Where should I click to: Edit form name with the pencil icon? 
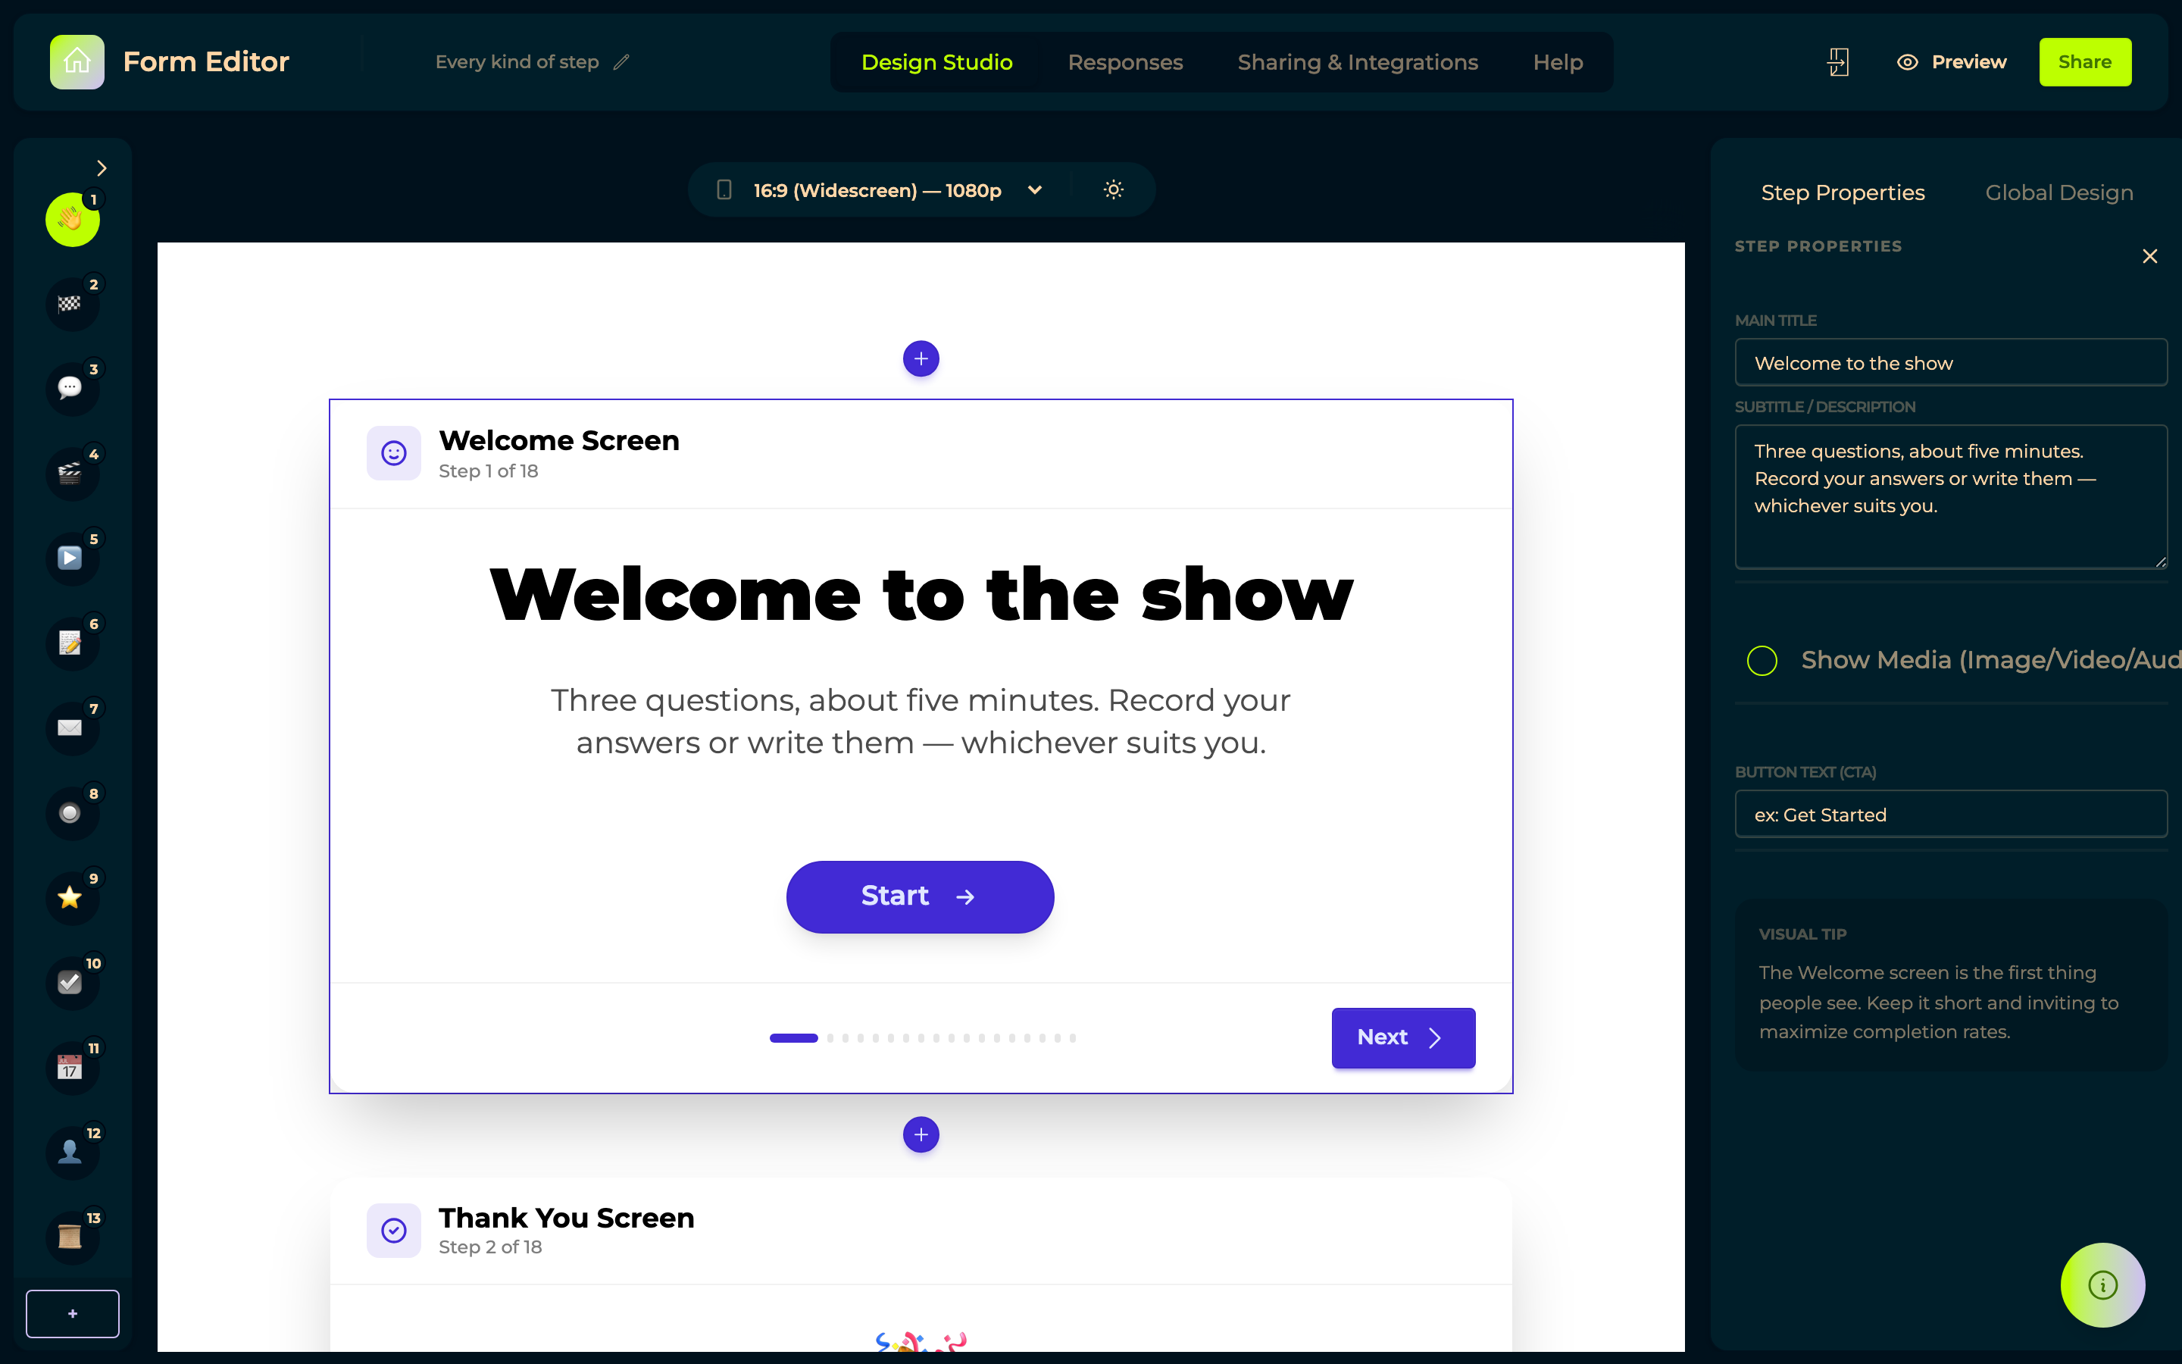pyautogui.click(x=621, y=62)
